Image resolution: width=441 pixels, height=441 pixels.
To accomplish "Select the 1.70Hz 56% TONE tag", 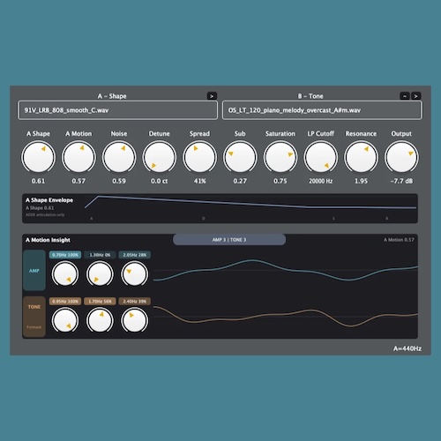I will click(x=100, y=302).
